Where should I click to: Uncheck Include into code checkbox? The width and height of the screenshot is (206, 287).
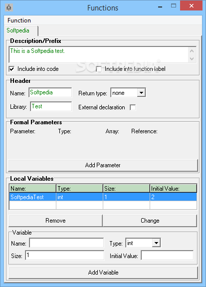point(11,69)
